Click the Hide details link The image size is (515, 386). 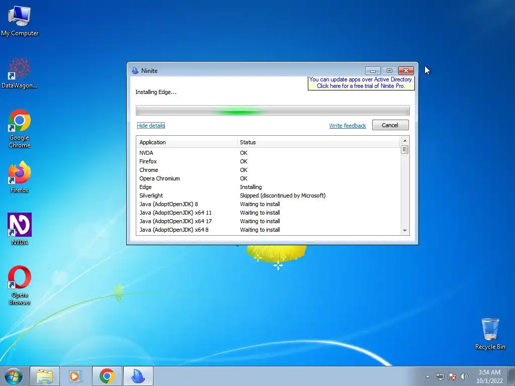(151, 126)
